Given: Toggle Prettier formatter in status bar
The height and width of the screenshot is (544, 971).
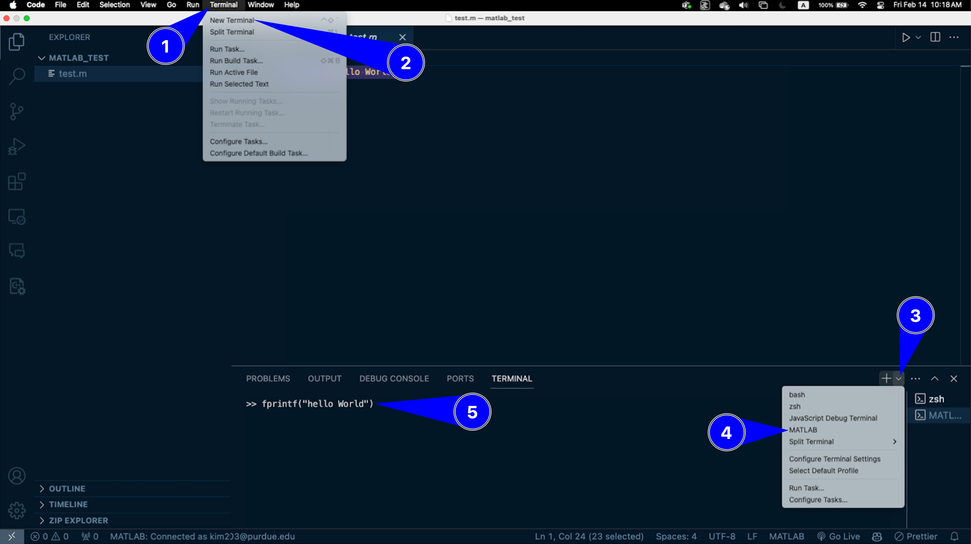Looking at the screenshot, I should pos(916,536).
